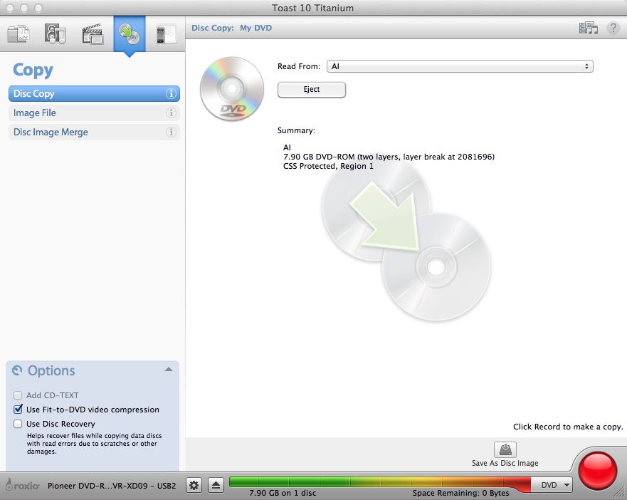627x500 pixels.
Task: Click the 7.90 GB DVD-ROM summary line
Action: (389, 157)
